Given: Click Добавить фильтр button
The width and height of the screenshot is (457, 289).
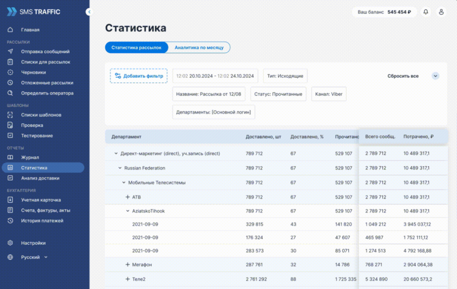Looking at the screenshot, I should 138,76.
